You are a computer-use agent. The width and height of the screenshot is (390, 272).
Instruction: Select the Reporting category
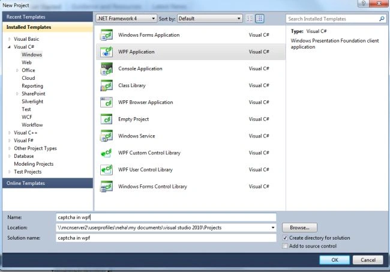(x=32, y=86)
